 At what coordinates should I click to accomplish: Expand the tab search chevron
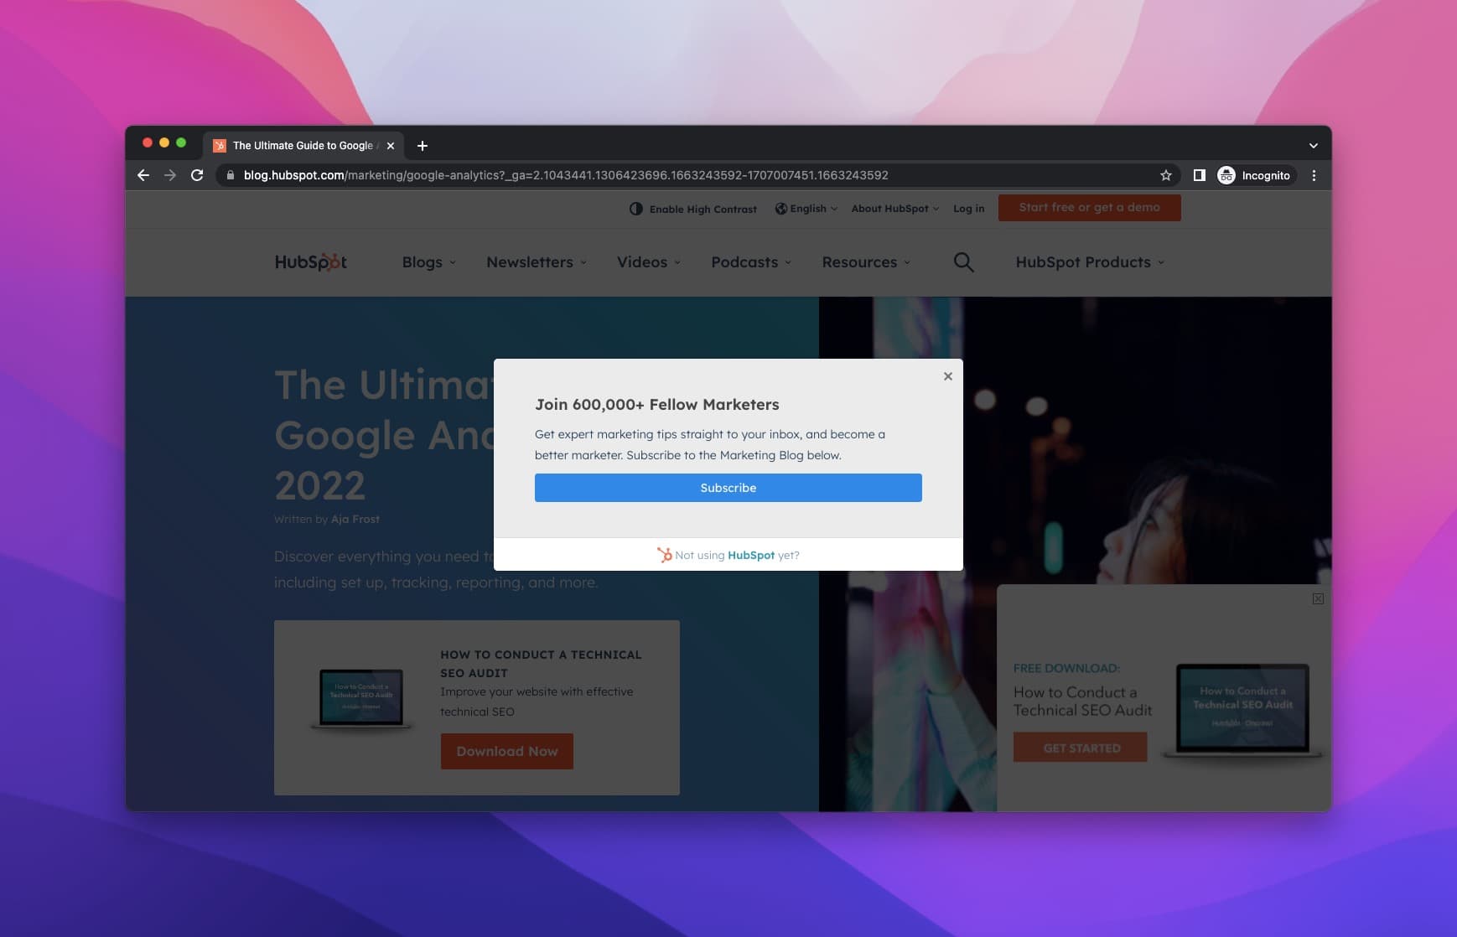click(x=1314, y=146)
